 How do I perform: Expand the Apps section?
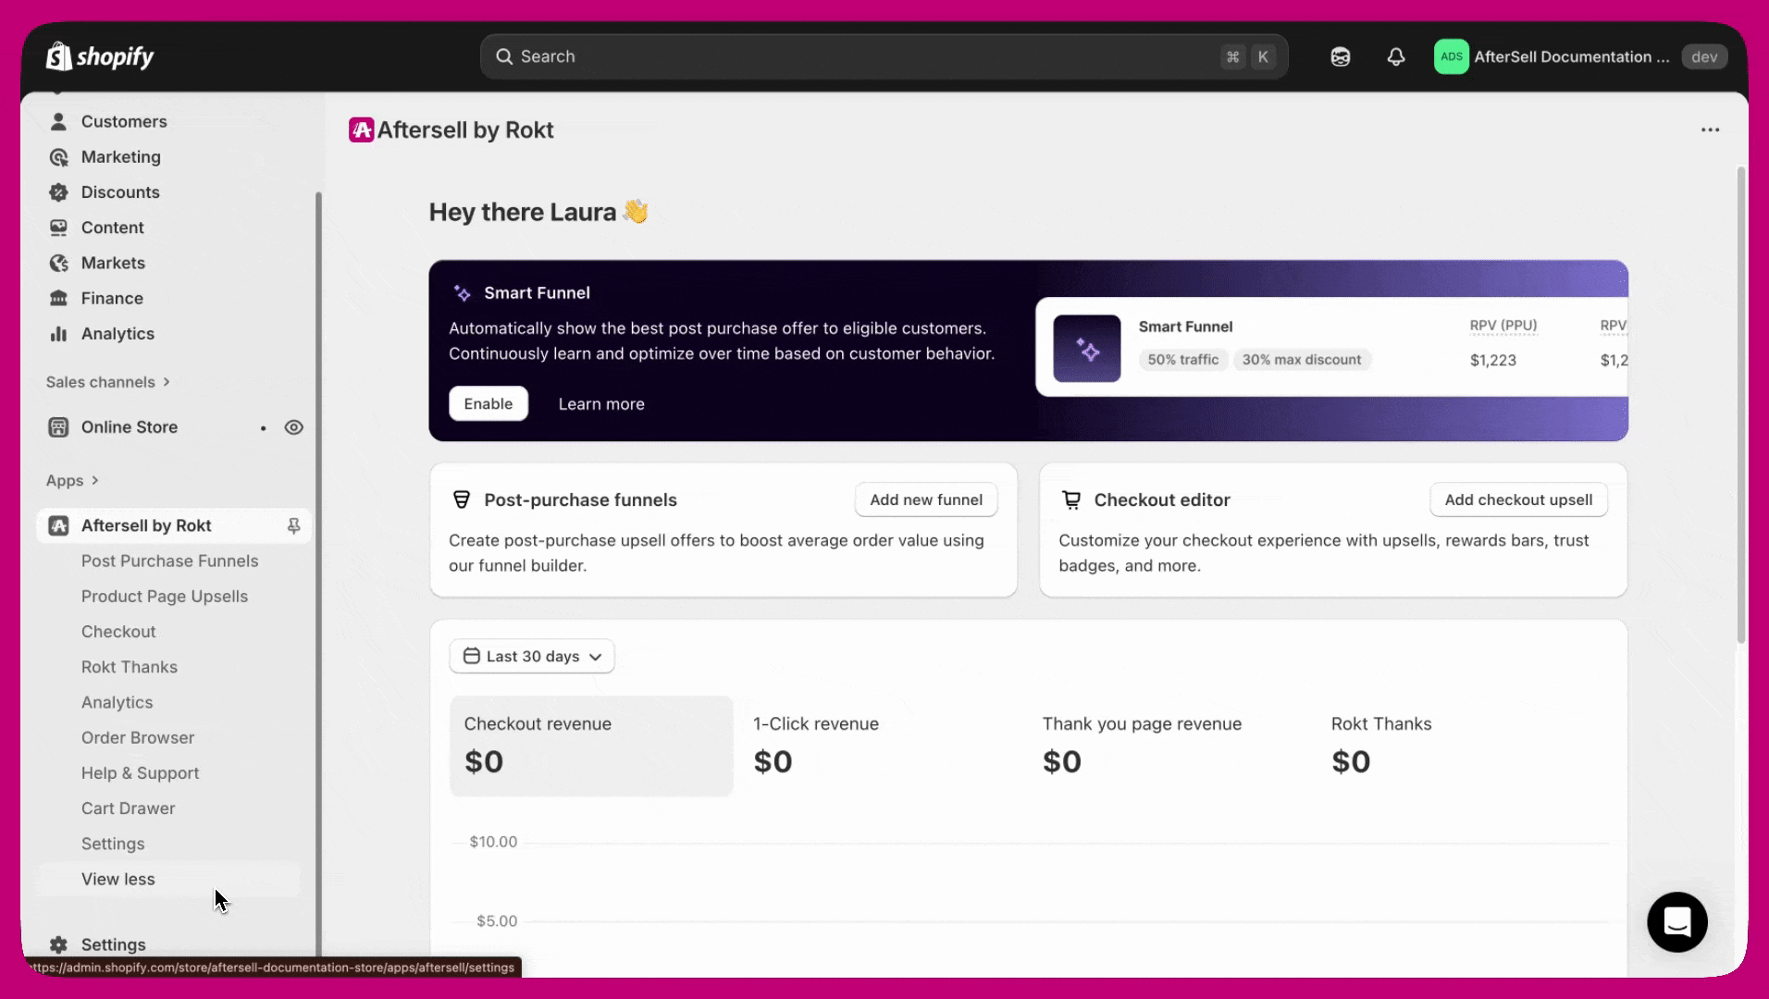point(72,480)
